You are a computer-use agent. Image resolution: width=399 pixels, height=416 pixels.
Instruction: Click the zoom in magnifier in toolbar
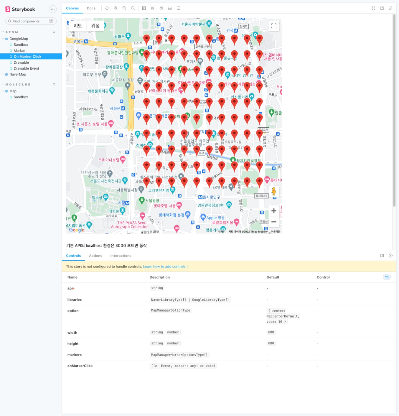click(116, 8)
